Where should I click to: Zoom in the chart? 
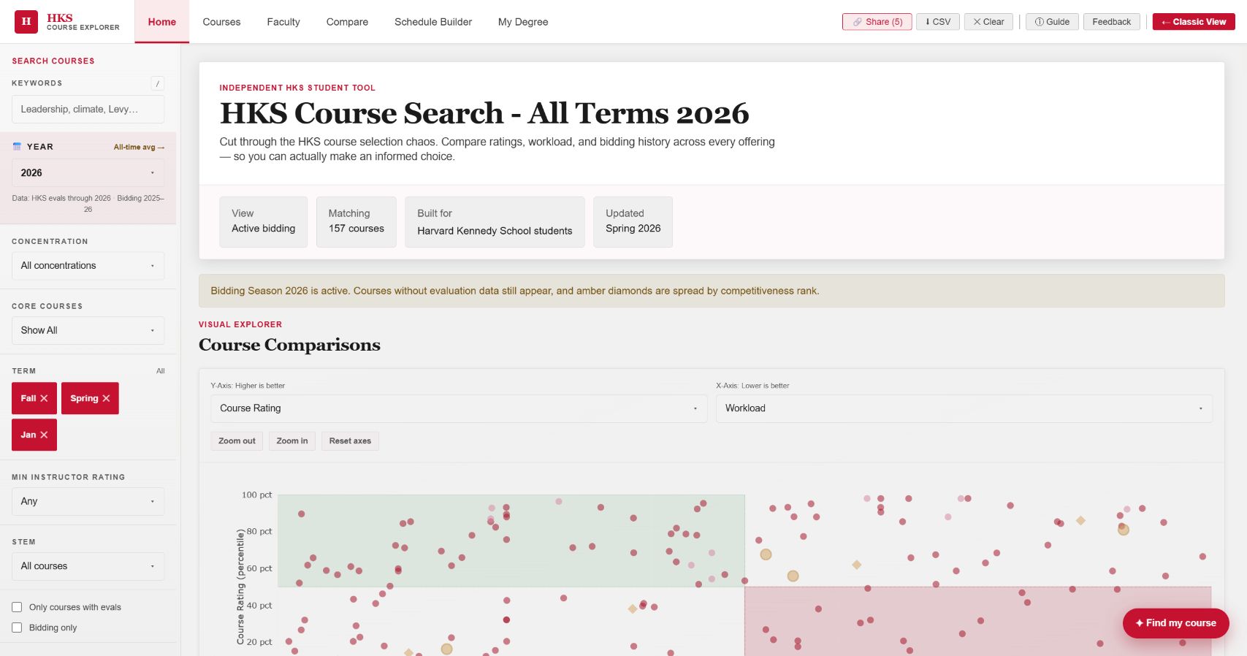[292, 440]
